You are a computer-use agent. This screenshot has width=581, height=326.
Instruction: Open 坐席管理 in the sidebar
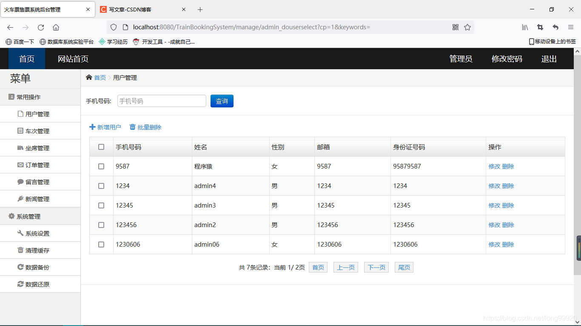[40, 148]
